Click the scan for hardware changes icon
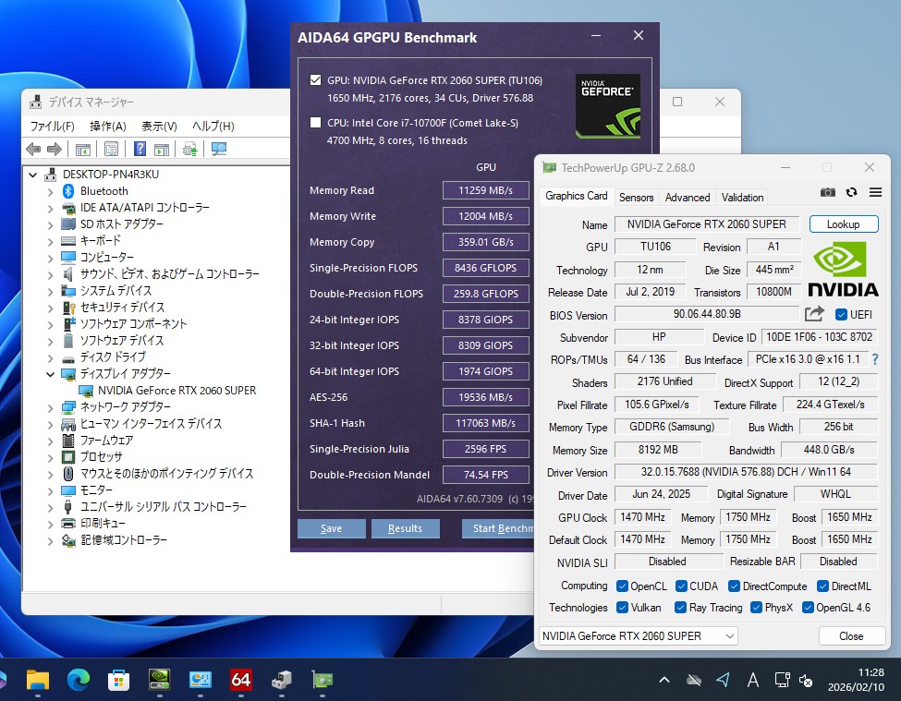Screen dimensions: 901x701 tap(219, 149)
